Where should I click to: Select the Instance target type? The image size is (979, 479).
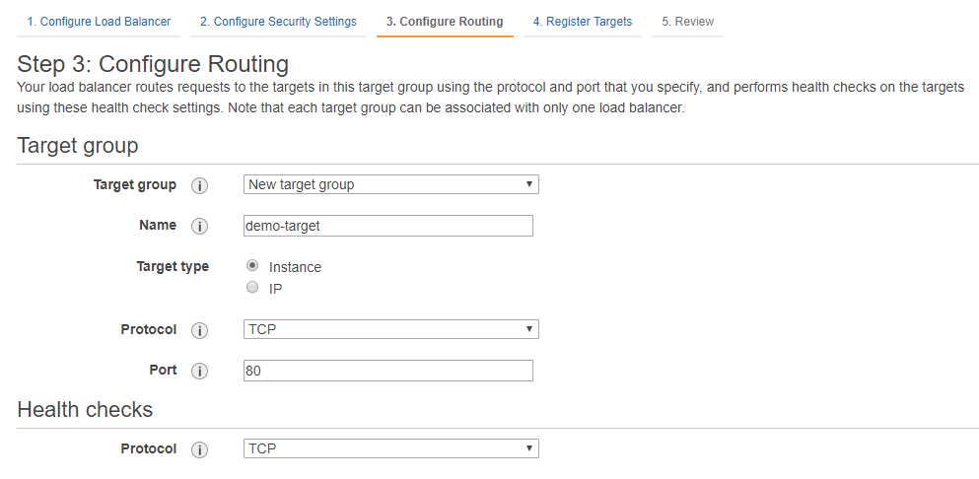[252, 266]
